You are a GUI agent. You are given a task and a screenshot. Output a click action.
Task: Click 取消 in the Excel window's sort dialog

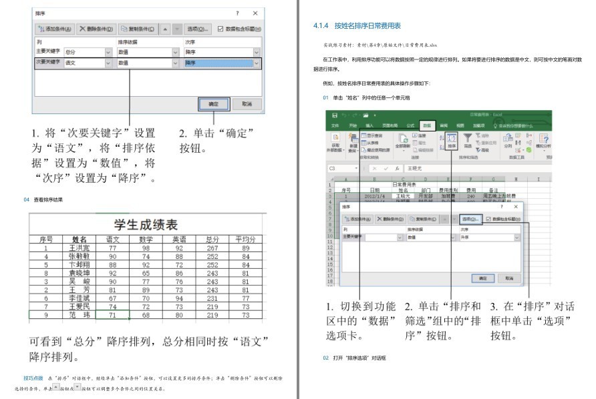509,278
